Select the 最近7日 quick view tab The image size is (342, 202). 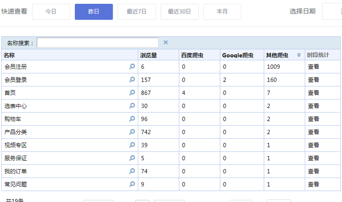tap(137, 12)
